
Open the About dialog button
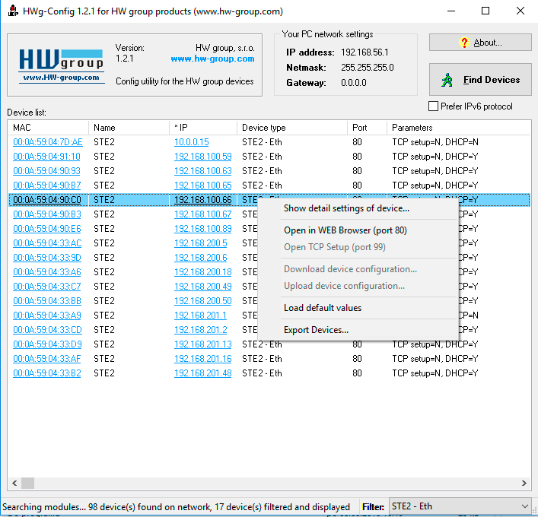click(480, 43)
